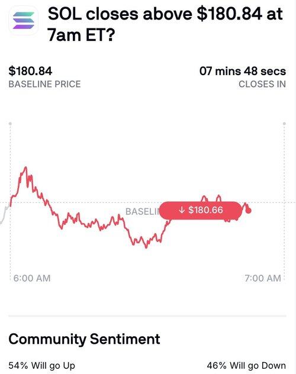Click the 07 mins 48 secs countdown
This screenshot has width=296, height=374.
(243, 71)
